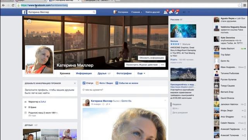
Task: Select the Хроника tab
Action: 65,73
